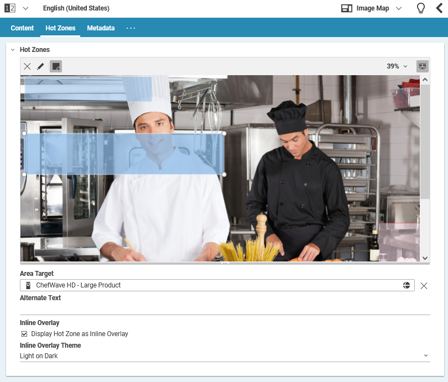The height and width of the screenshot is (382, 448).
Task: Click the back chevron arrow
Action: point(440,8)
